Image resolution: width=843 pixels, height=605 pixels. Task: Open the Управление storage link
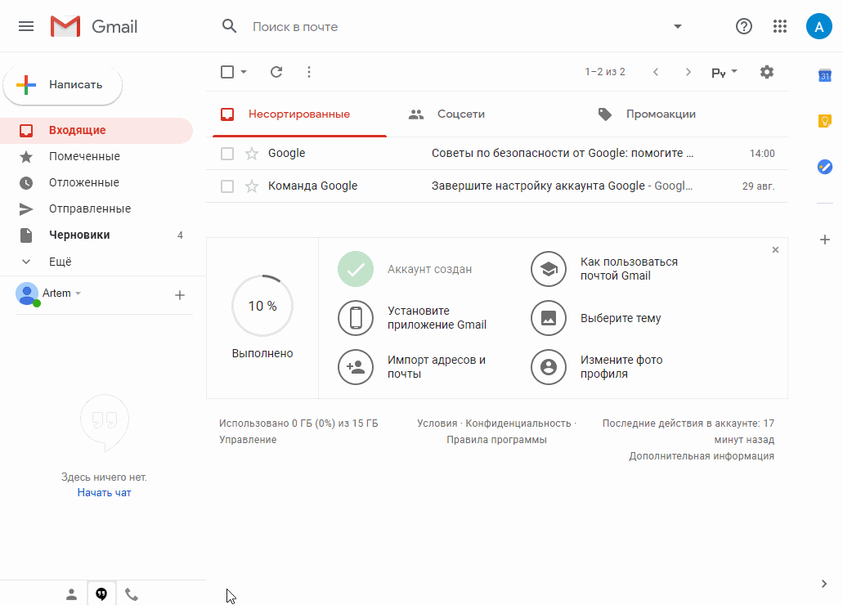point(248,439)
